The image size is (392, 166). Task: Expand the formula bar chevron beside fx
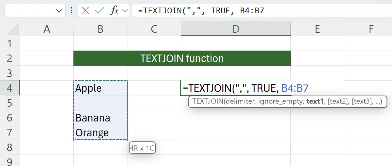125,11
